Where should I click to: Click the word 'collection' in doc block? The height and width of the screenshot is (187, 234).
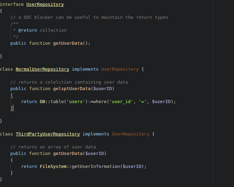pos(53,30)
